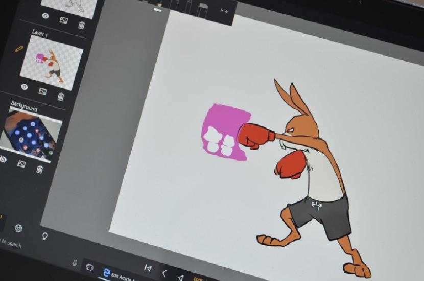The width and height of the screenshot is (424, 281).
Task: Delete Layer 1 with its trash icon
Action: 61,97
